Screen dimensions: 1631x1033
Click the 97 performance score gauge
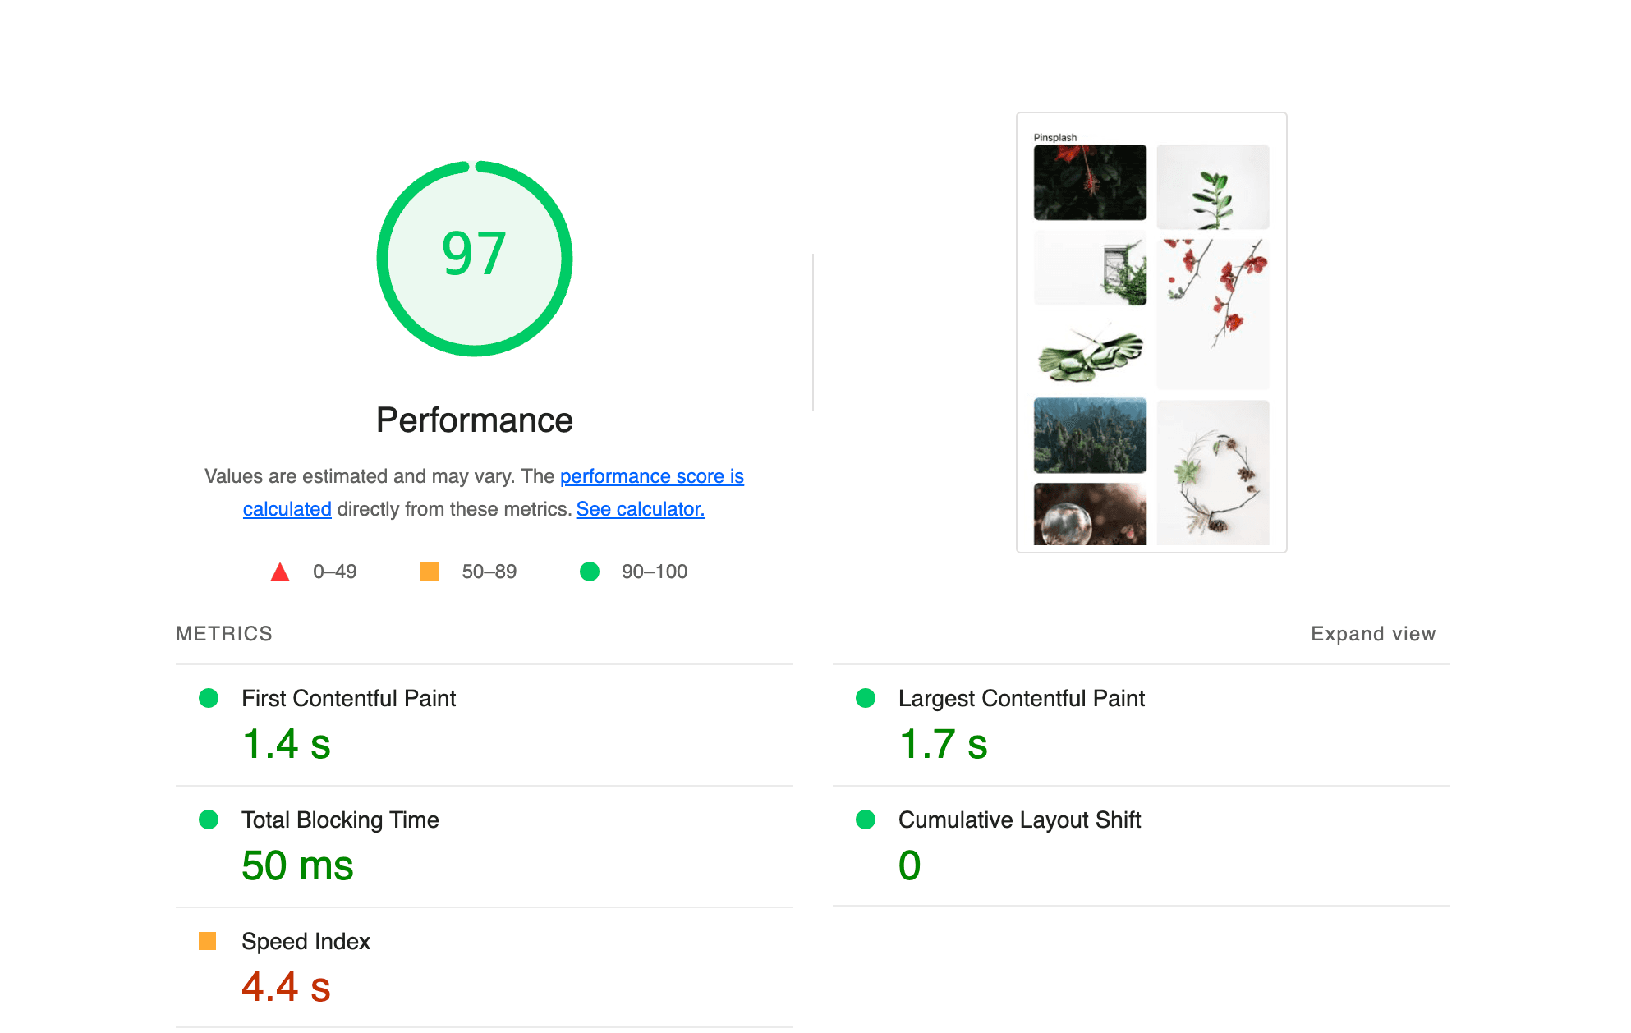click(475, 259)
